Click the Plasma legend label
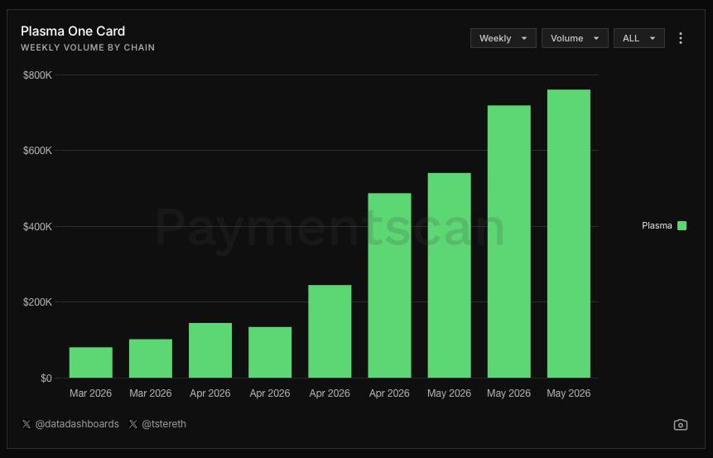 (x=657, y=225)
